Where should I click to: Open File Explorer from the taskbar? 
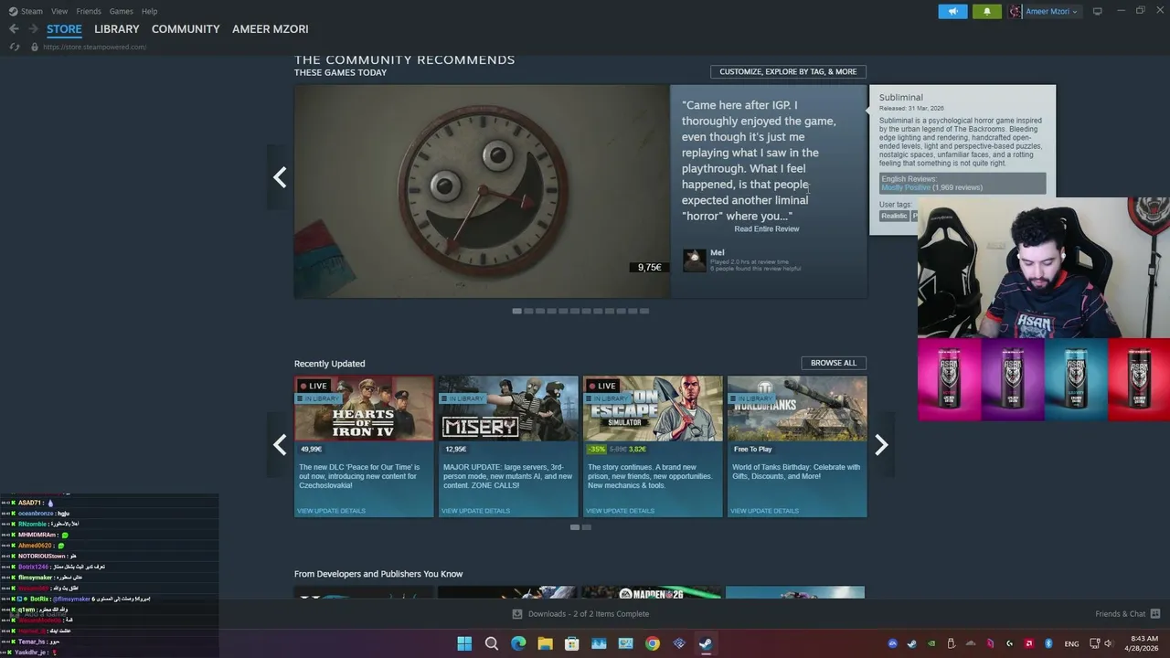(x=545, y=643)
